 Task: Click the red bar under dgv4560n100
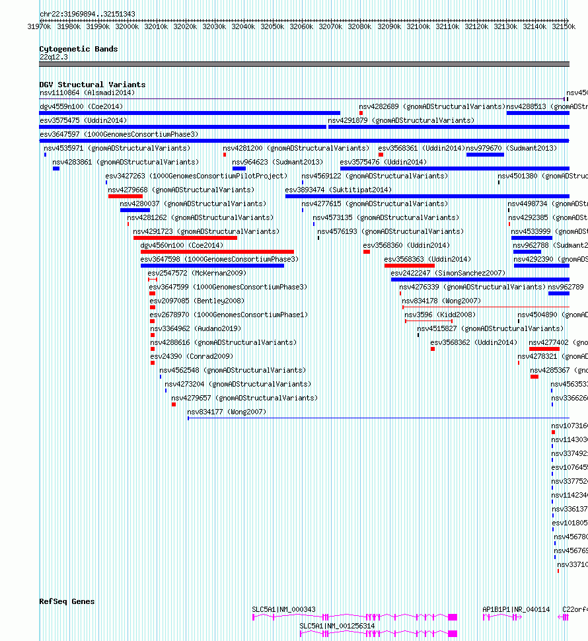point(217,252)
